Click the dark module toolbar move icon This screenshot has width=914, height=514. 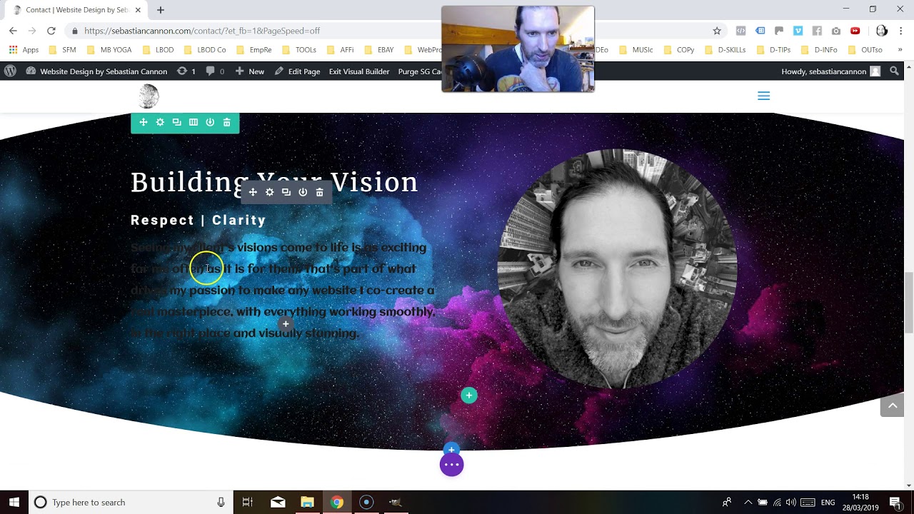point(253,192)
